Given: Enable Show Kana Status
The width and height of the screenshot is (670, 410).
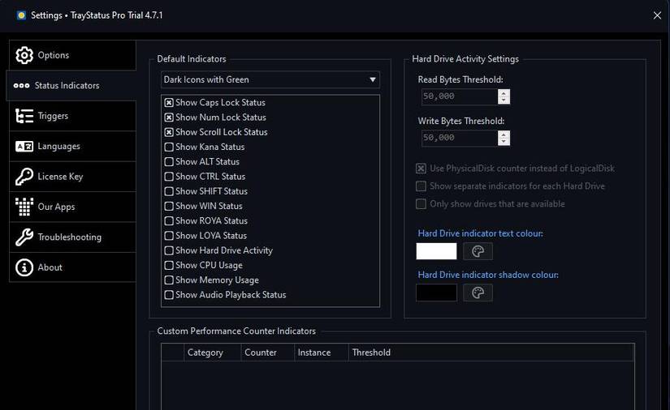Looking at the screenshot, I should click(169, 147).
